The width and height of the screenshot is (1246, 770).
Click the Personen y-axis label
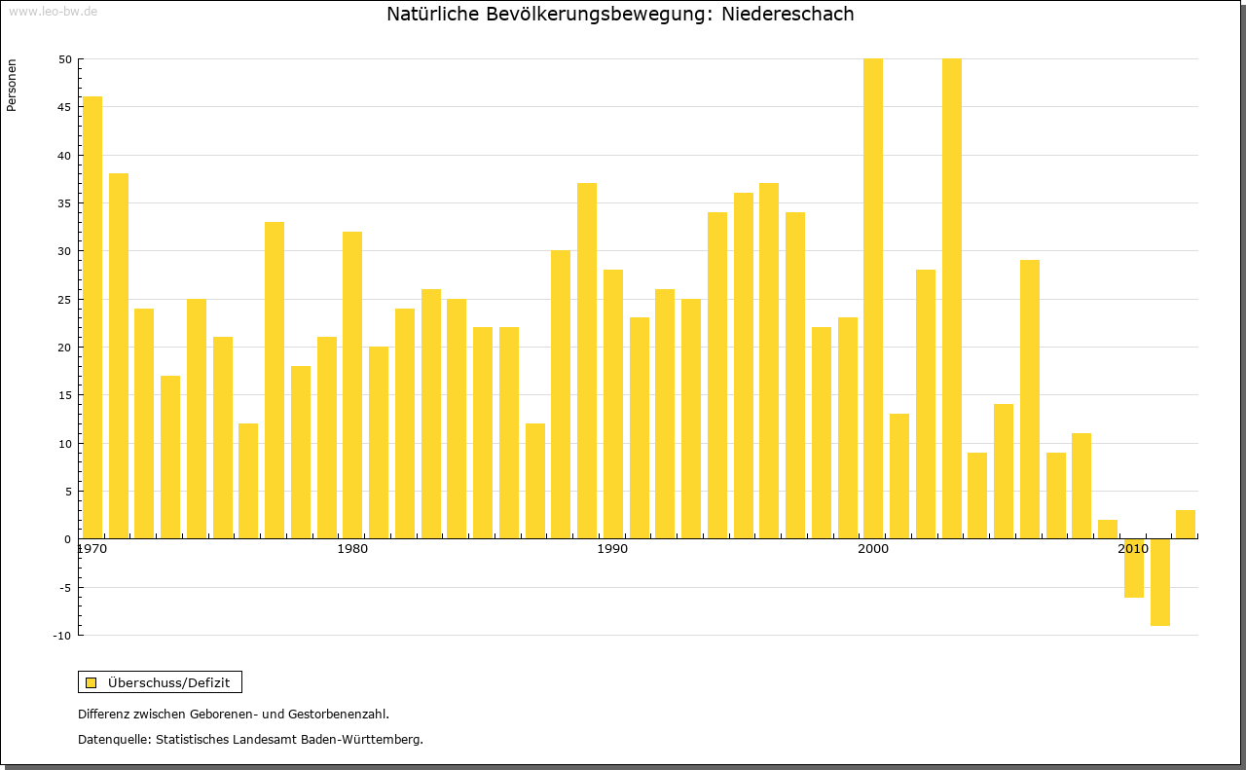12,87
